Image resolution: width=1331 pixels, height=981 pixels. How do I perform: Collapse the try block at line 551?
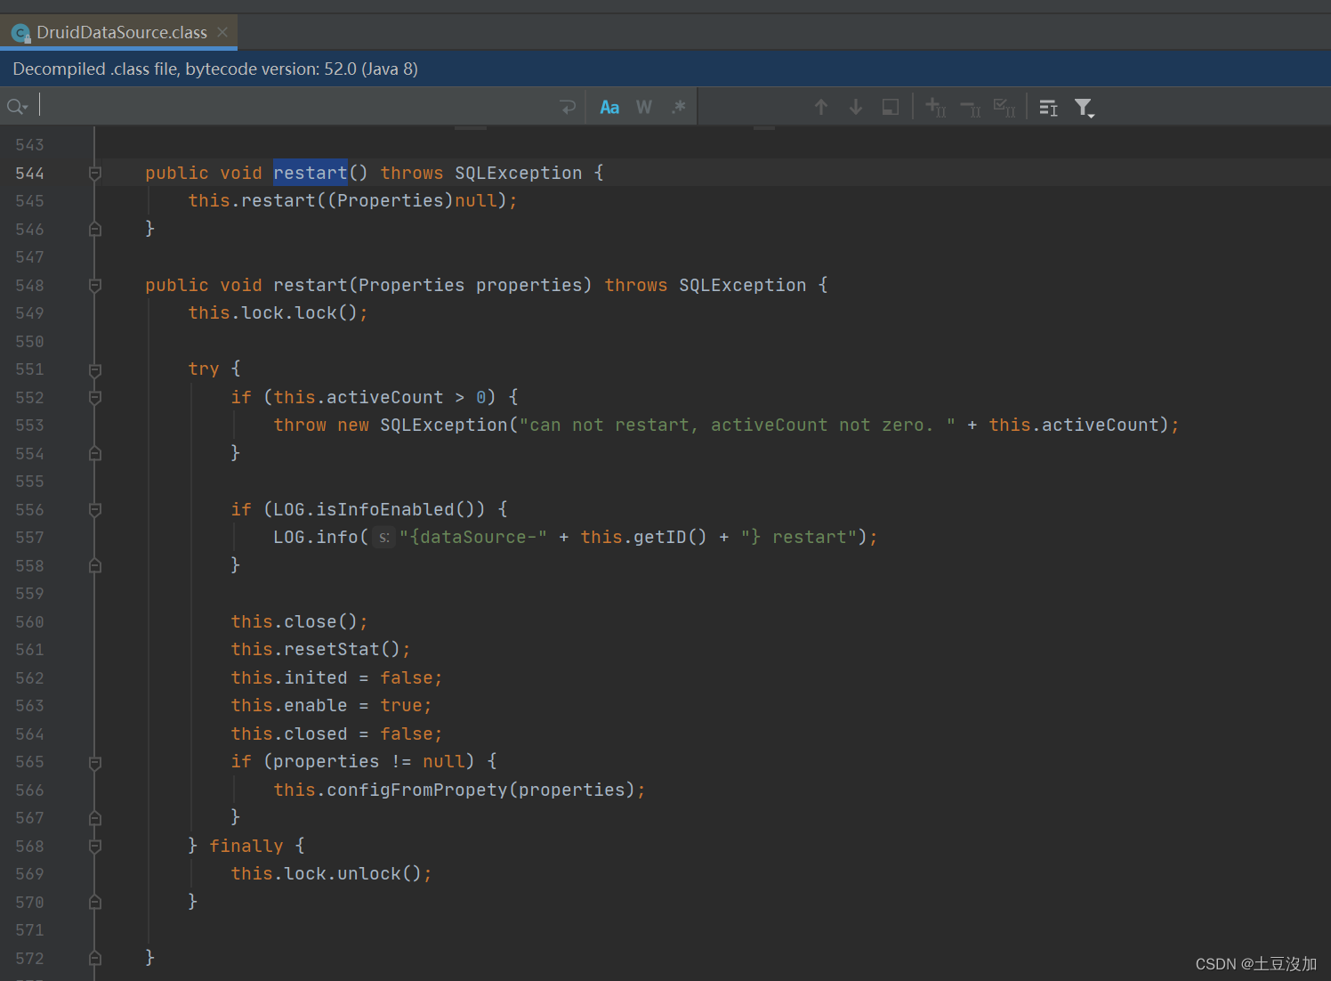95,369
